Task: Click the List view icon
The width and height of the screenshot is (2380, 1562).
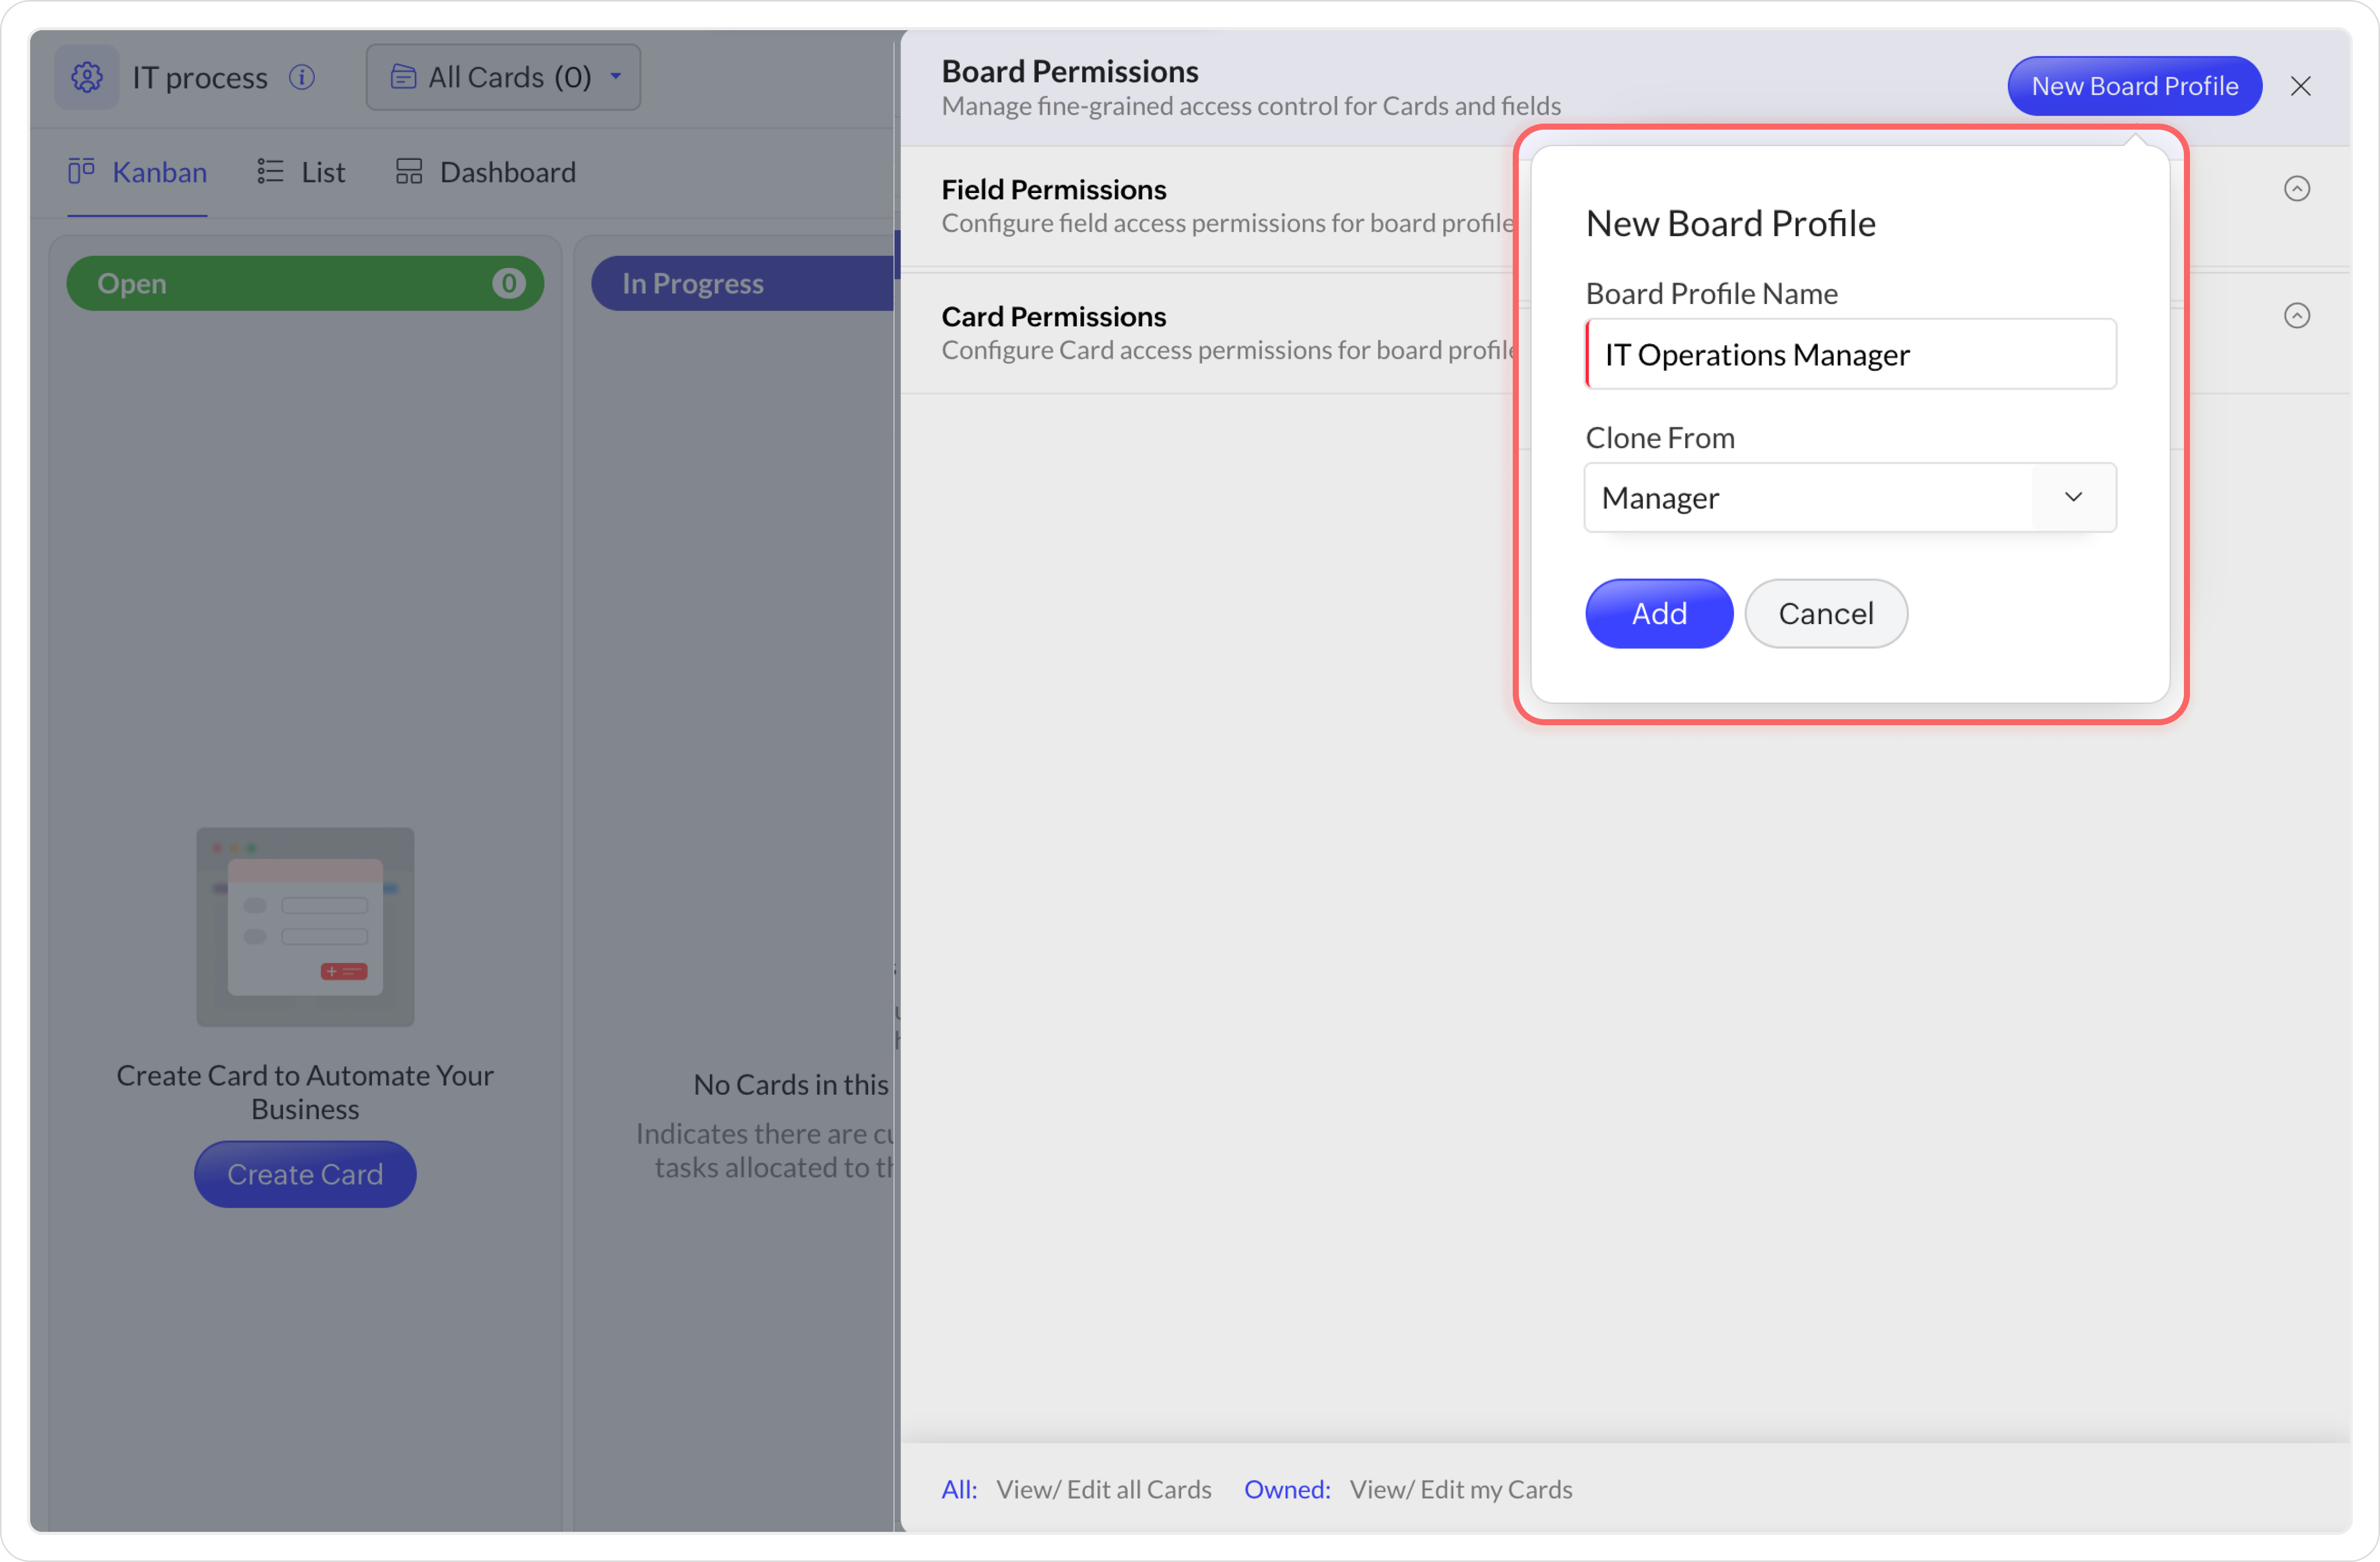Action: point(270,172)
